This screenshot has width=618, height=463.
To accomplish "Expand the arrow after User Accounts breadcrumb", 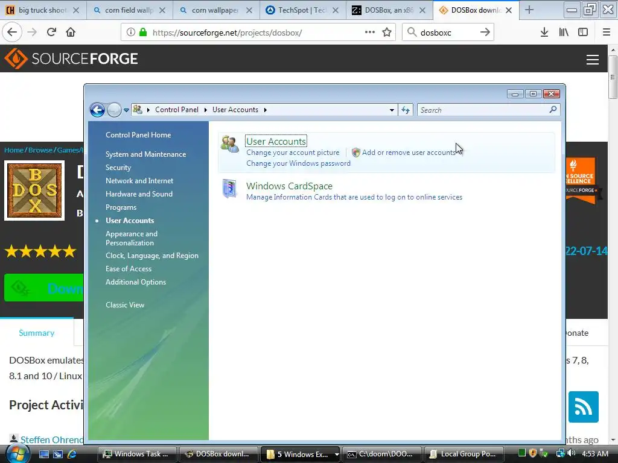I will (x=266, y=110).
